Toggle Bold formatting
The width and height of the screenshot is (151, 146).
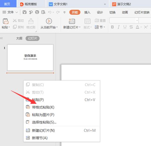(x=112, y=27)
